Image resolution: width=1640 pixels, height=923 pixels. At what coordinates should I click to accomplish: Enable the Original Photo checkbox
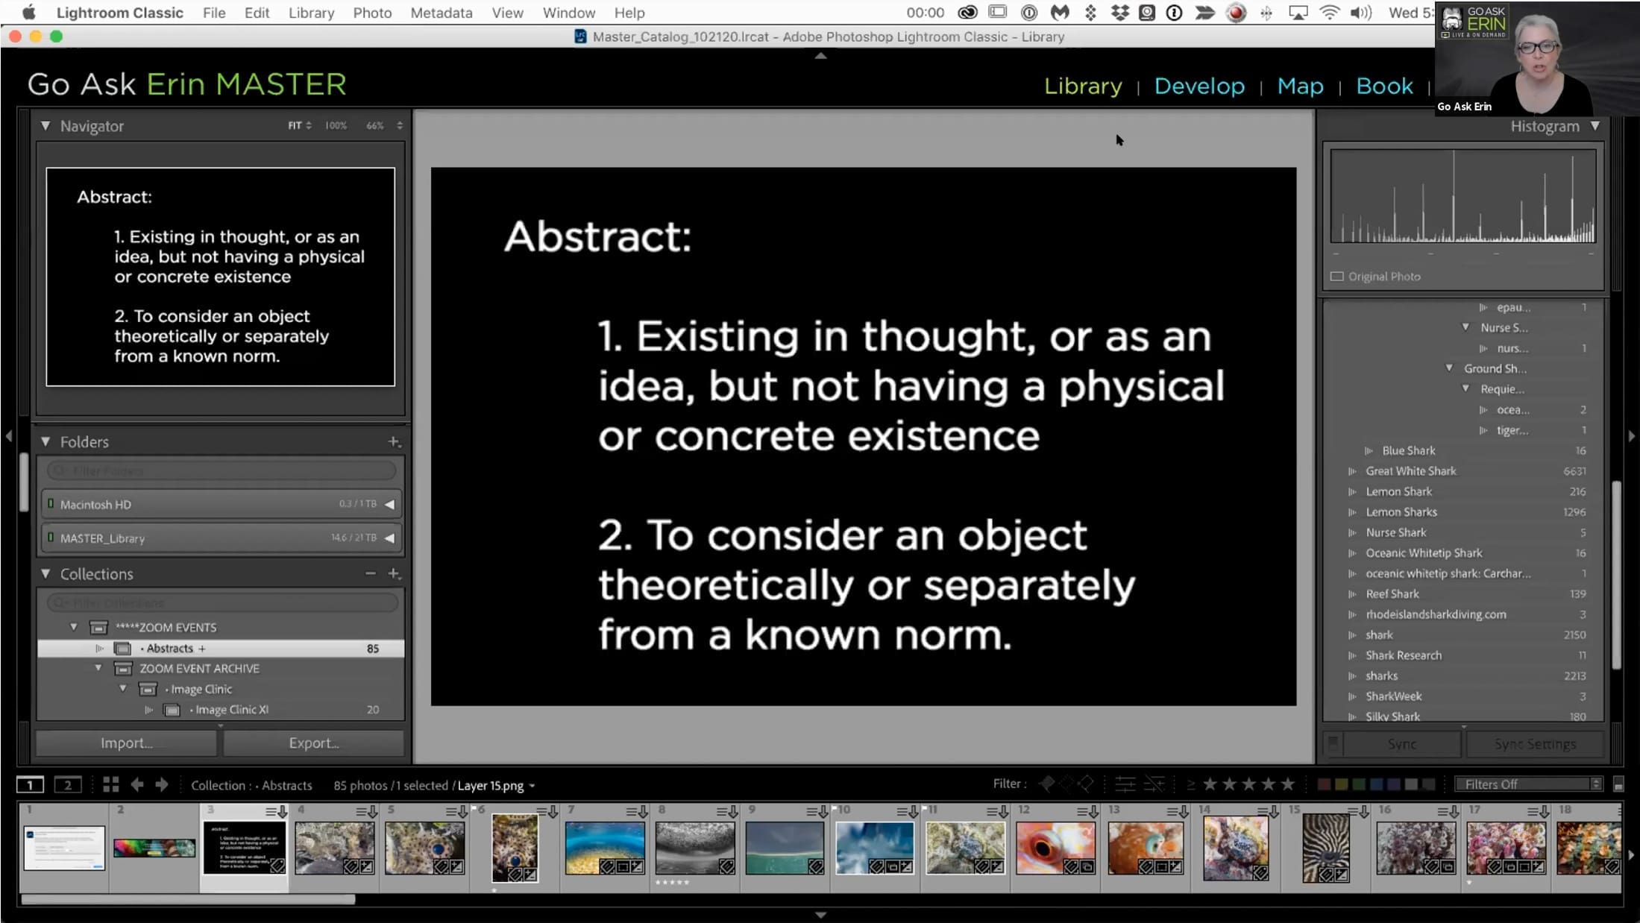1337,277
